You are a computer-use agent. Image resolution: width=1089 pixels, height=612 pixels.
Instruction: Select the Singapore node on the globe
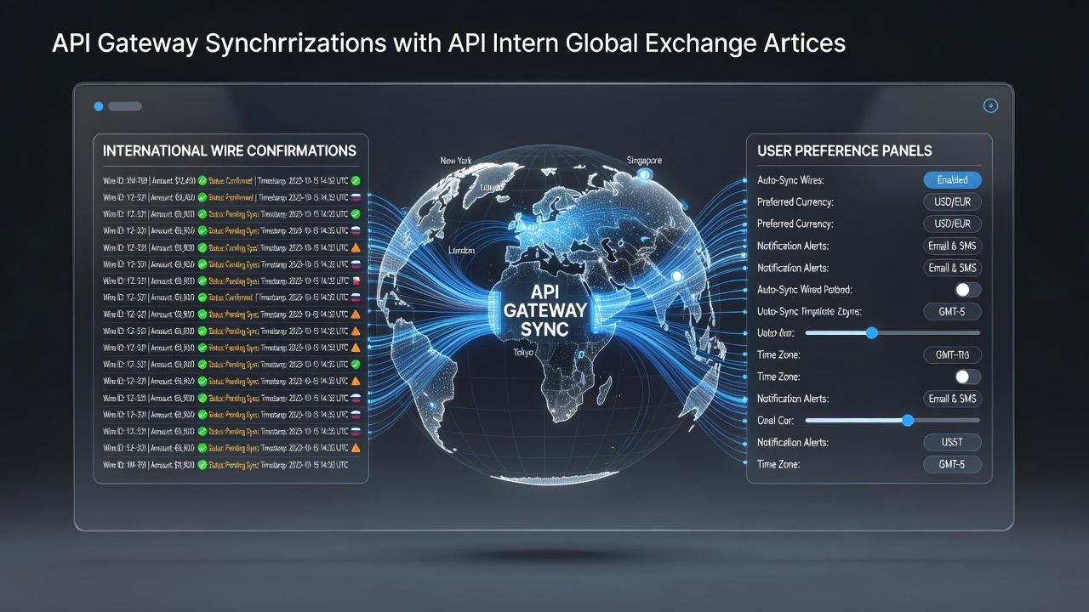(x=644, y=174)
